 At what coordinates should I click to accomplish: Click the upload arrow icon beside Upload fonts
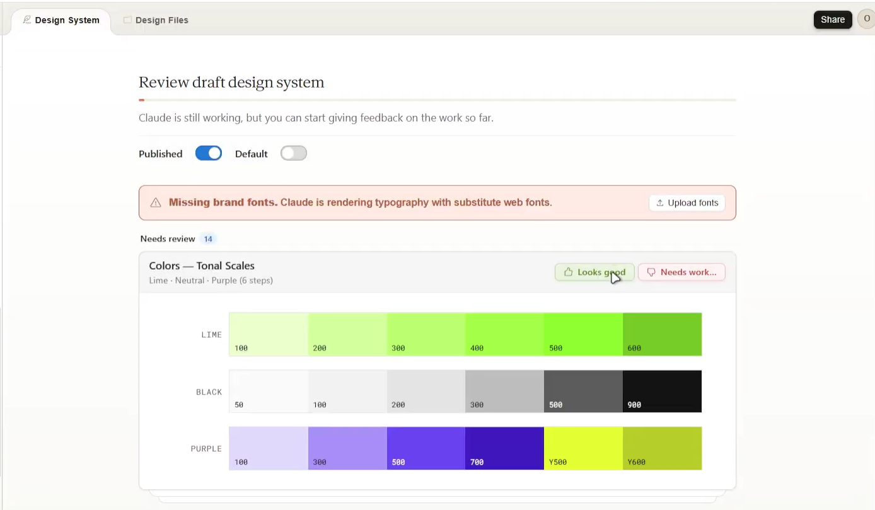[660, 203]
